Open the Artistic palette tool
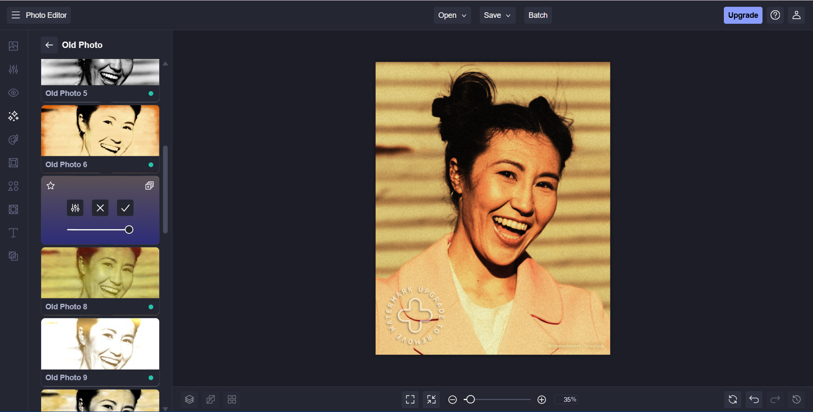Viewport: 813px width, 412px height. click(13, 140)
